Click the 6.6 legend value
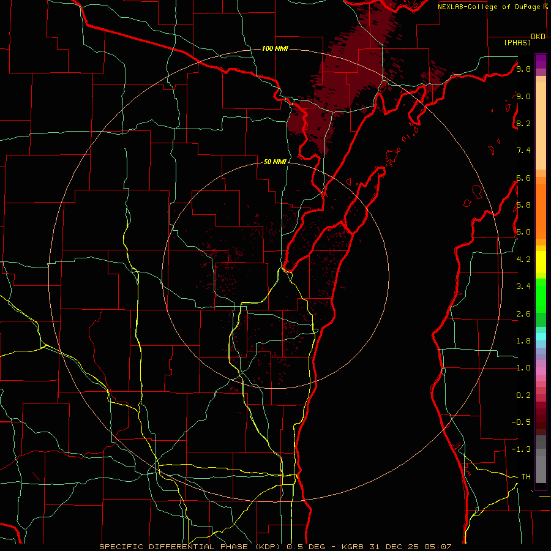The width and height of the screenshot is (551, 551). click(523, 178)
